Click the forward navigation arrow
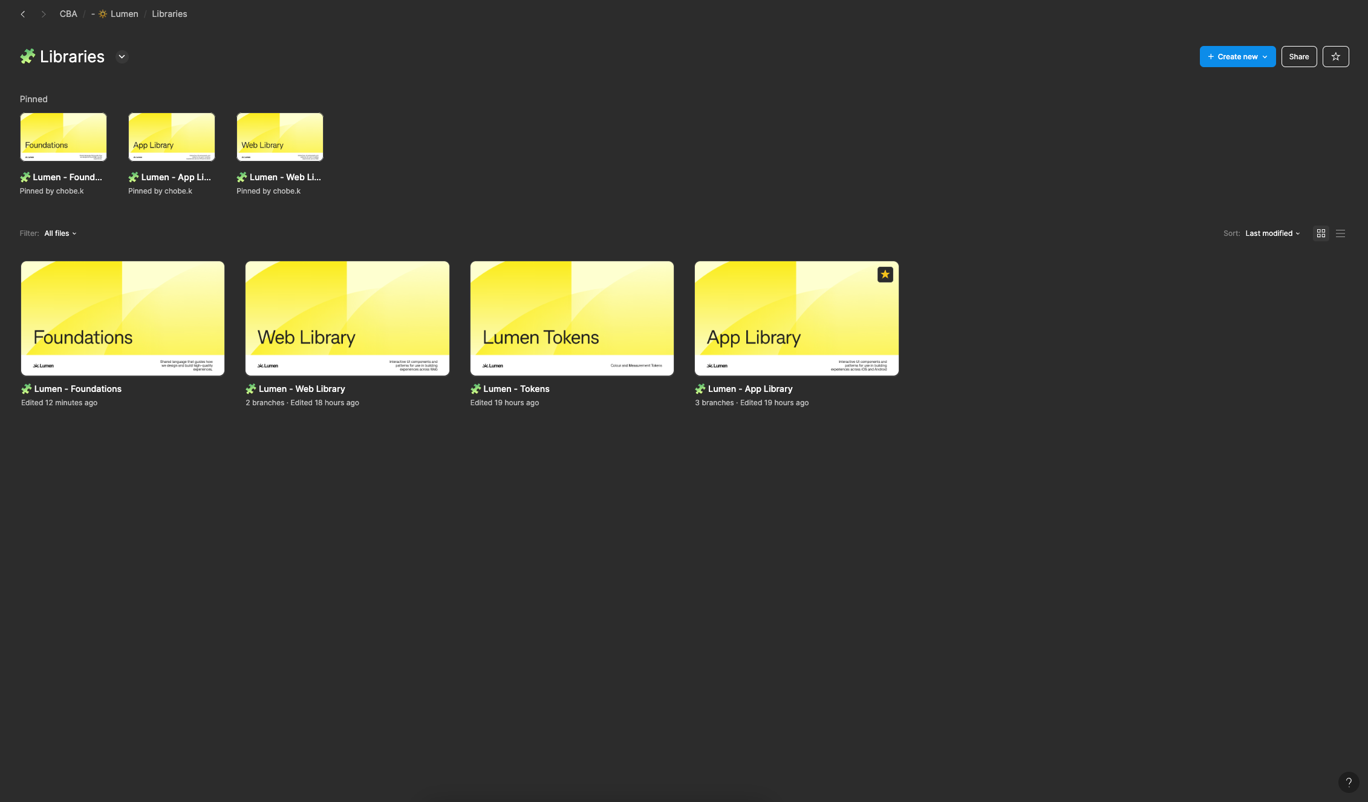 coord(43,14)
